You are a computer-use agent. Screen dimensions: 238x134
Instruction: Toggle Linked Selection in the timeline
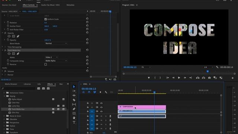(x=95, y=92)
